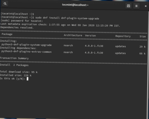Click the Is this ok [y/N] prompt
The image size is (149, 119).
pyautogui.click(x=12, y=79)
